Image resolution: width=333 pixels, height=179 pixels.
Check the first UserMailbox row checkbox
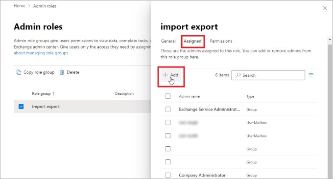(168, 123)
